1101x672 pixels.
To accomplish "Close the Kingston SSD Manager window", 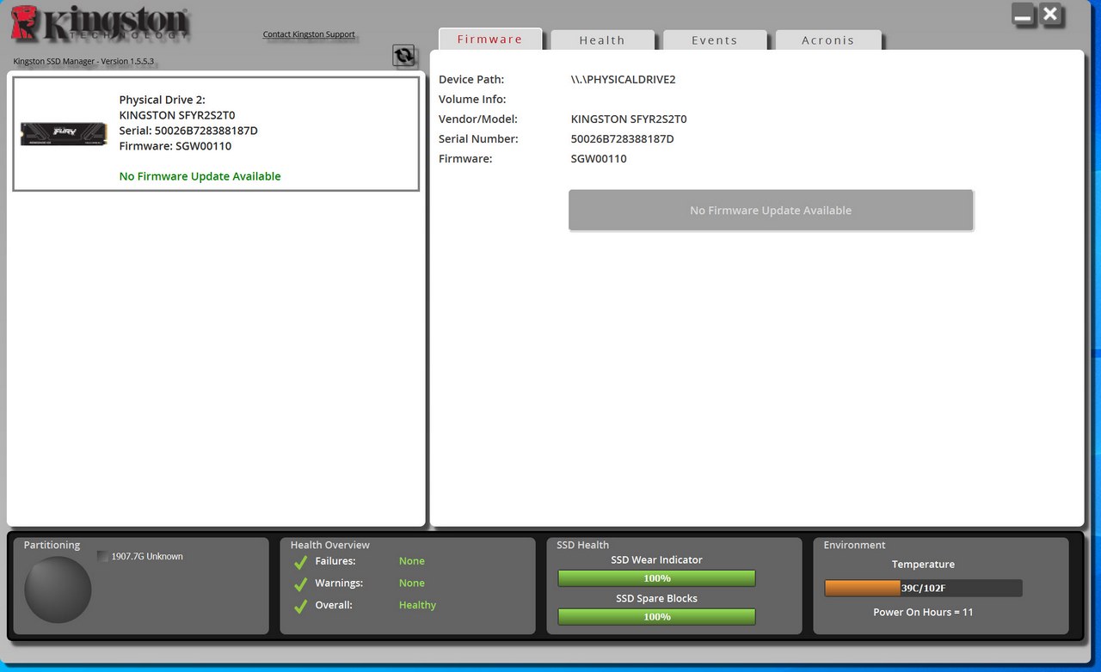I will coord(1050,15).
